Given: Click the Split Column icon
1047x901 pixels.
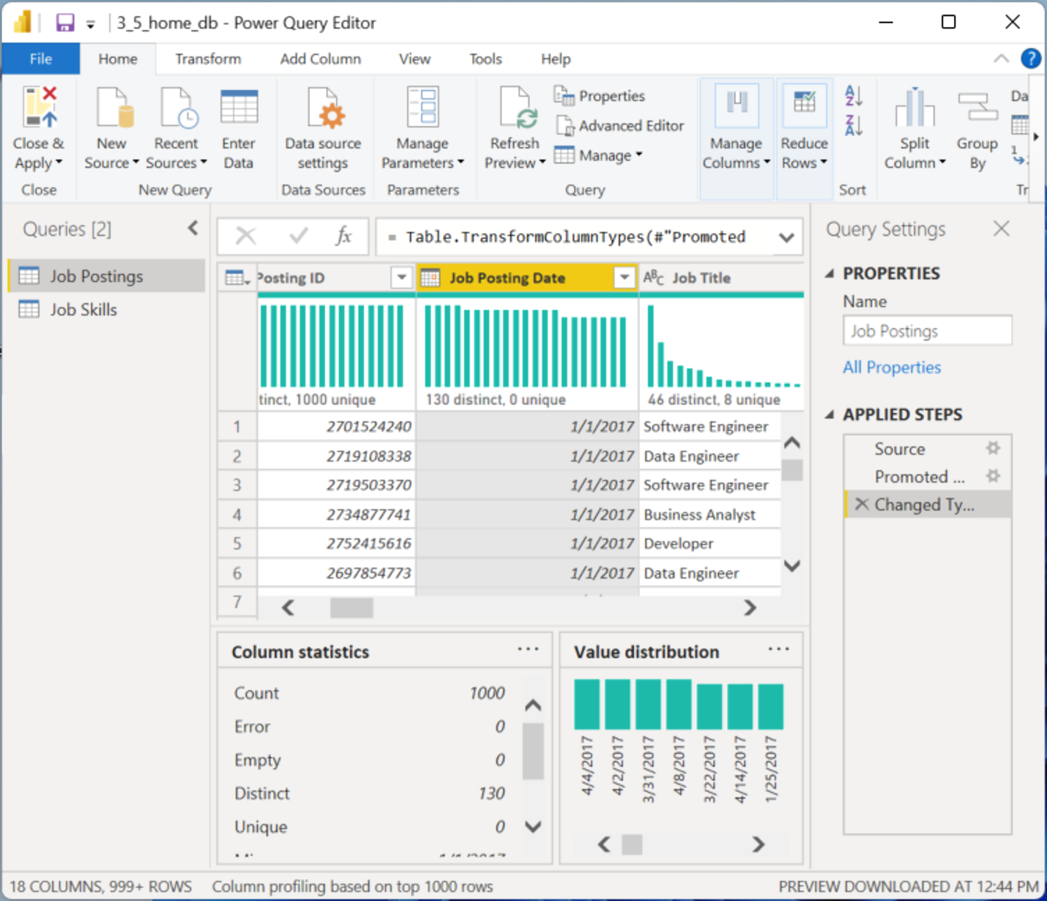Looking at the screenshot, I should point(914,107).
